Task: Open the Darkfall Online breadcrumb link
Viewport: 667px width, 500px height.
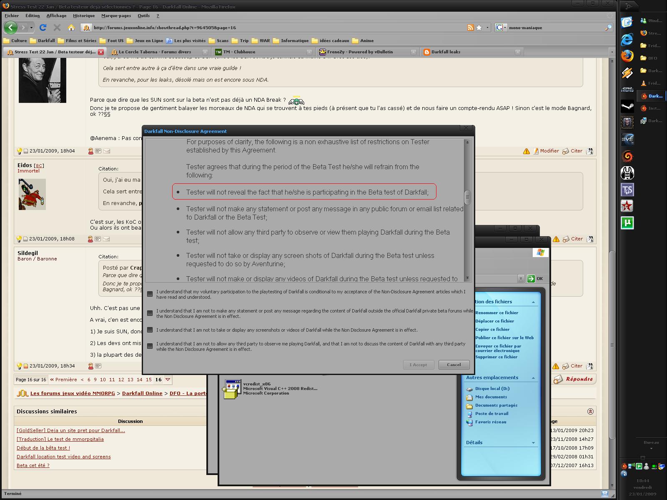Action: coord(142,393)
